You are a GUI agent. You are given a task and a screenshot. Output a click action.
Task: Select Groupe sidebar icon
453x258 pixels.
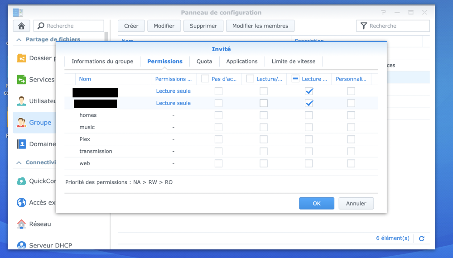21,122
